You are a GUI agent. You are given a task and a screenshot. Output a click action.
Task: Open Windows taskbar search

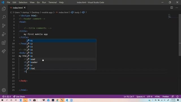(7, 100)
